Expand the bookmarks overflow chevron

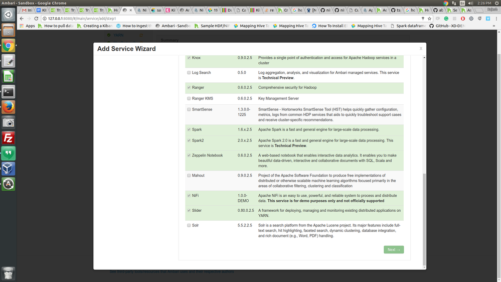[x=493, y=26]
